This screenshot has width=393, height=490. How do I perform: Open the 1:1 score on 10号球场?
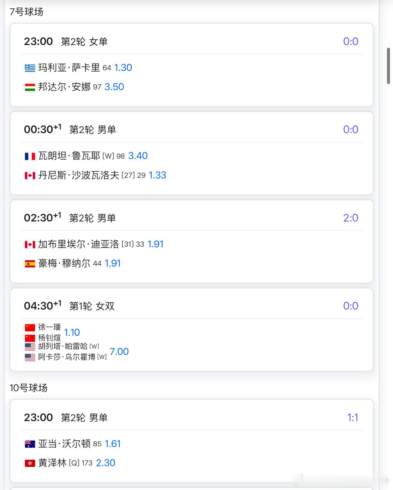353,417
